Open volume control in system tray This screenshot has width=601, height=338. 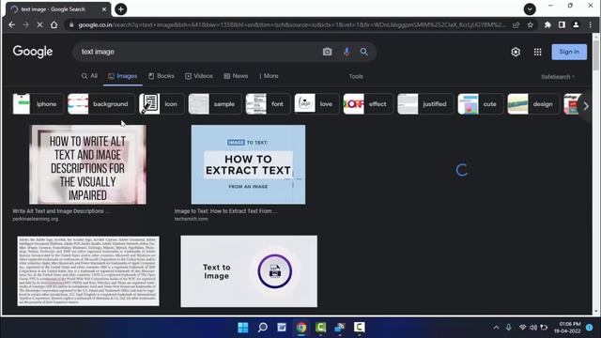533,328
